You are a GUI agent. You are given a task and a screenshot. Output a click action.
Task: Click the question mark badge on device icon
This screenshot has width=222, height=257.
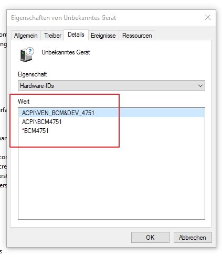pos(30,51)
